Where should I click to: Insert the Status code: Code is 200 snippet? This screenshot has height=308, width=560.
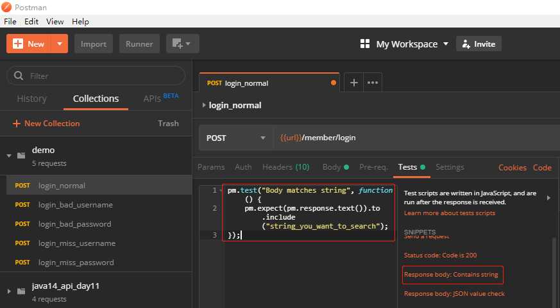coord(440,255)
